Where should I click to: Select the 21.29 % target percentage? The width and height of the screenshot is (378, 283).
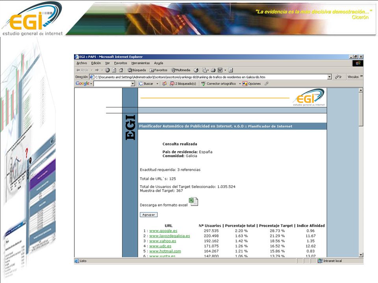coord(277,236)
